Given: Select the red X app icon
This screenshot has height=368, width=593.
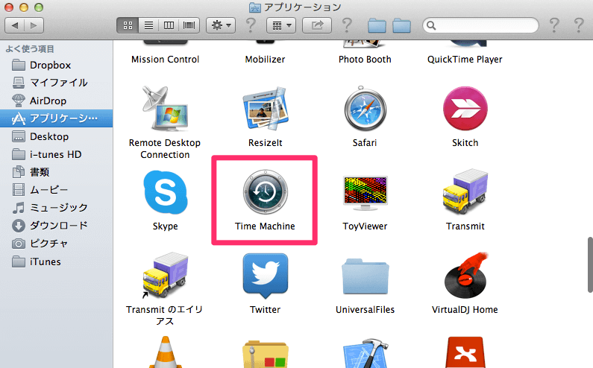Looking at the screenshot, I should coord(465,352).
